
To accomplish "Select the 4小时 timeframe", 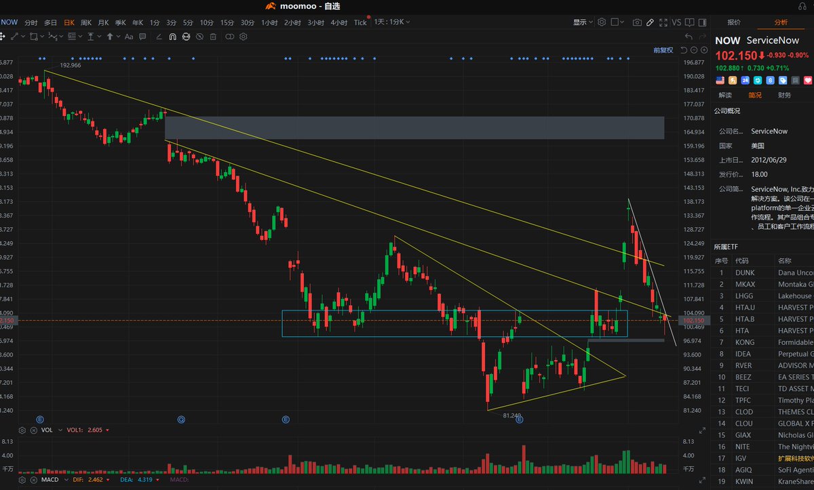I will click(x=339, y=22).
